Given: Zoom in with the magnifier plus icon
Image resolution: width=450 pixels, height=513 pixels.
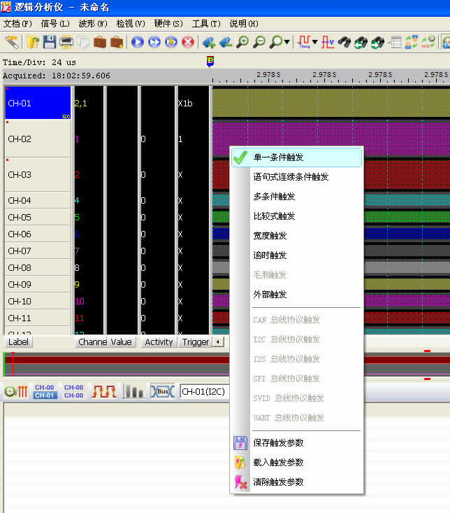Looking at the screenshot, I should 242,42.
